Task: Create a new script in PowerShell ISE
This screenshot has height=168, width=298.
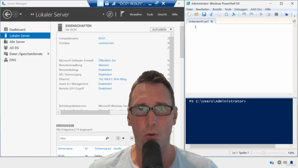Action: pos(189,14)
